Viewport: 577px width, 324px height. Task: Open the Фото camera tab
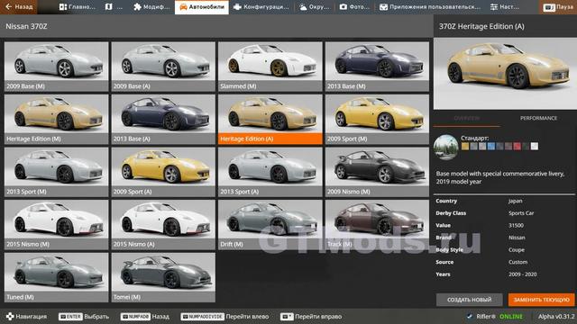point(354,7)
